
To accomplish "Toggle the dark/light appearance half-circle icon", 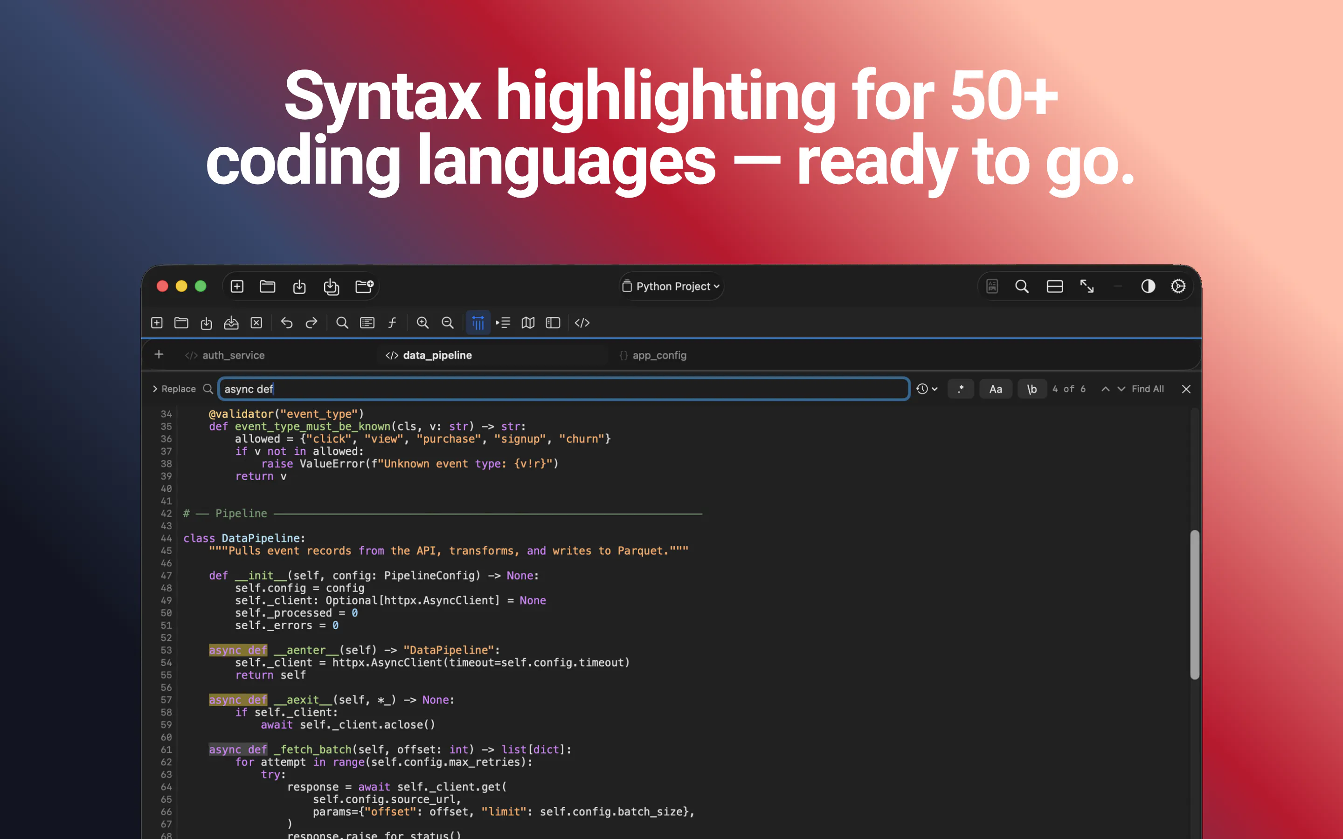I will point(1148,286).
